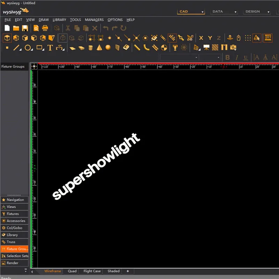Screen dimensions: 279x279
Task: Expand the Line tool flyout arrow
Action: pyautogui.click(x=20, y=50)
